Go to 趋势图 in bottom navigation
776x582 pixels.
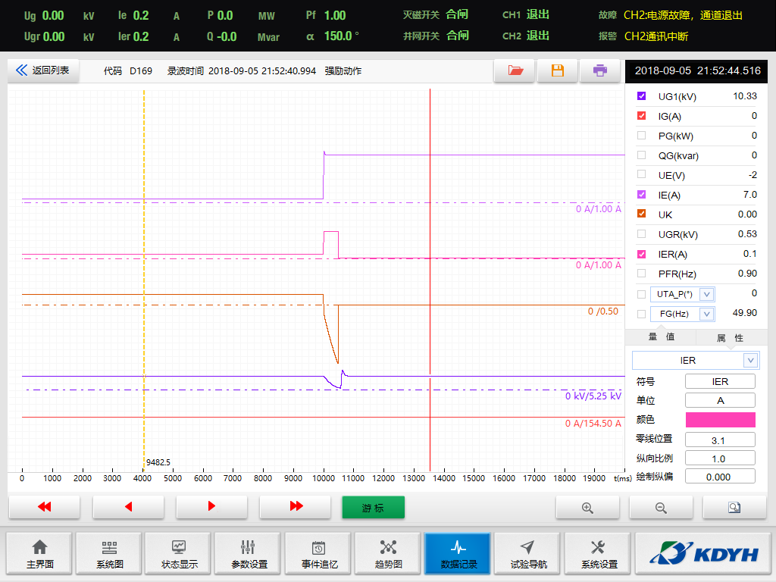coord(388,554)
